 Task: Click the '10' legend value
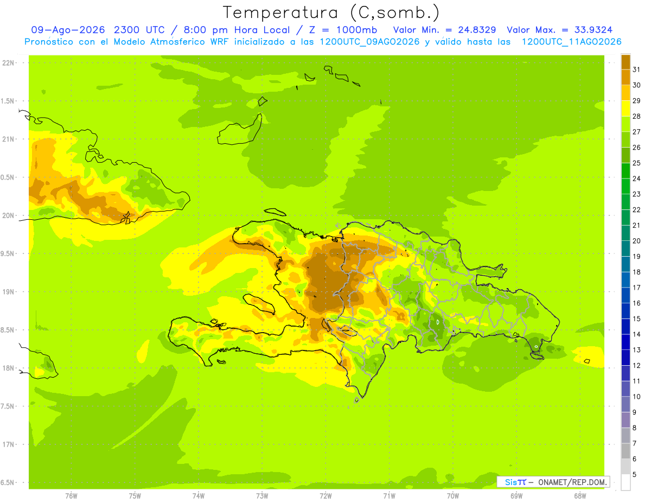(636, 397)
